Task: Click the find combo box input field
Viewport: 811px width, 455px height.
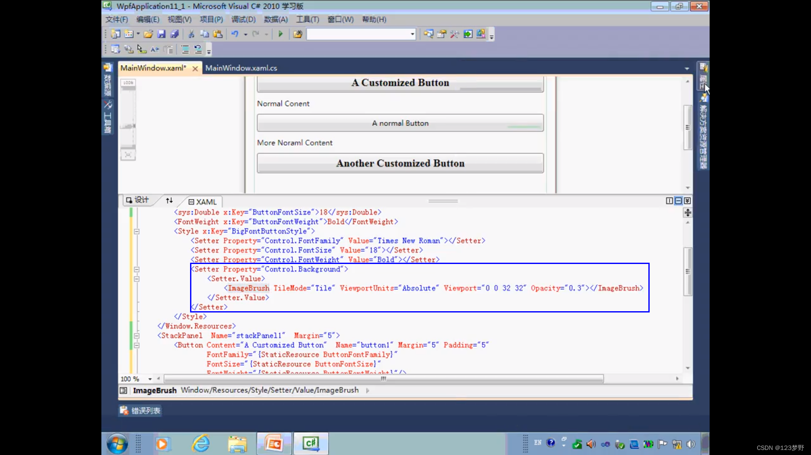Action: 357,34
